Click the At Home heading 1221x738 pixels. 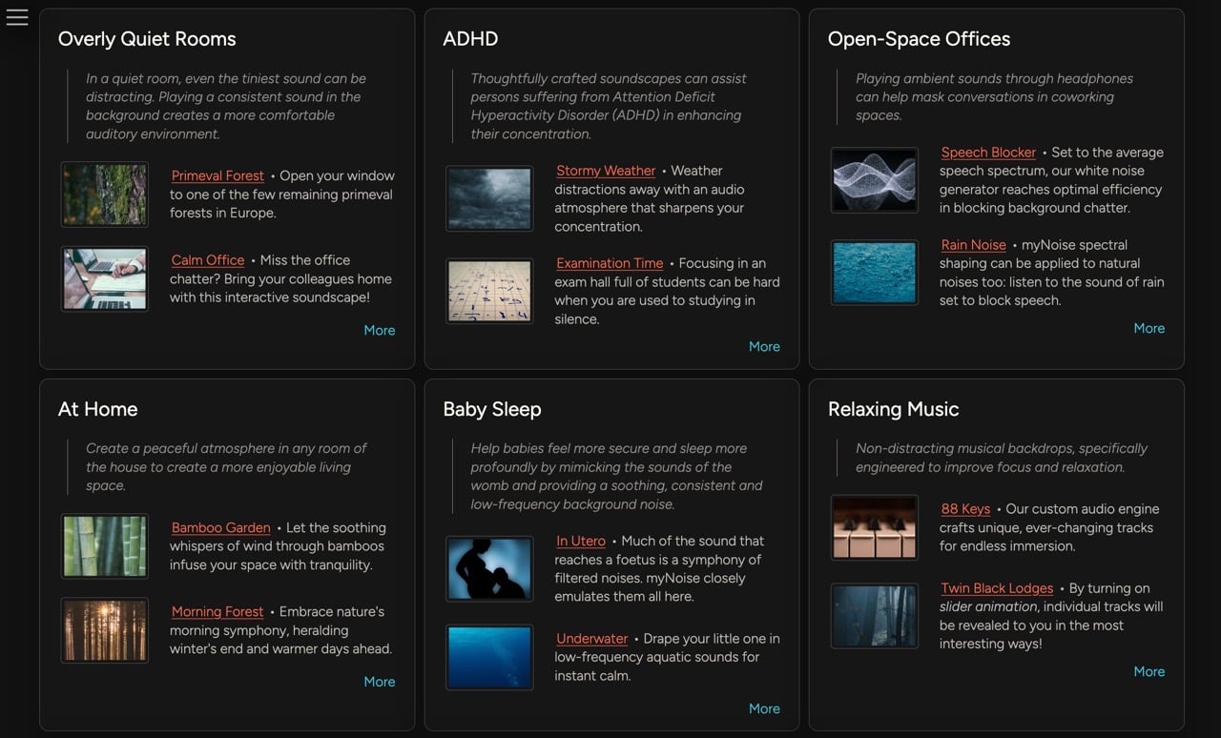pyautogui.click(x=97, y=409)
